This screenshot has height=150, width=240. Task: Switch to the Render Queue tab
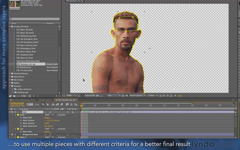click(x=45, y=100)
